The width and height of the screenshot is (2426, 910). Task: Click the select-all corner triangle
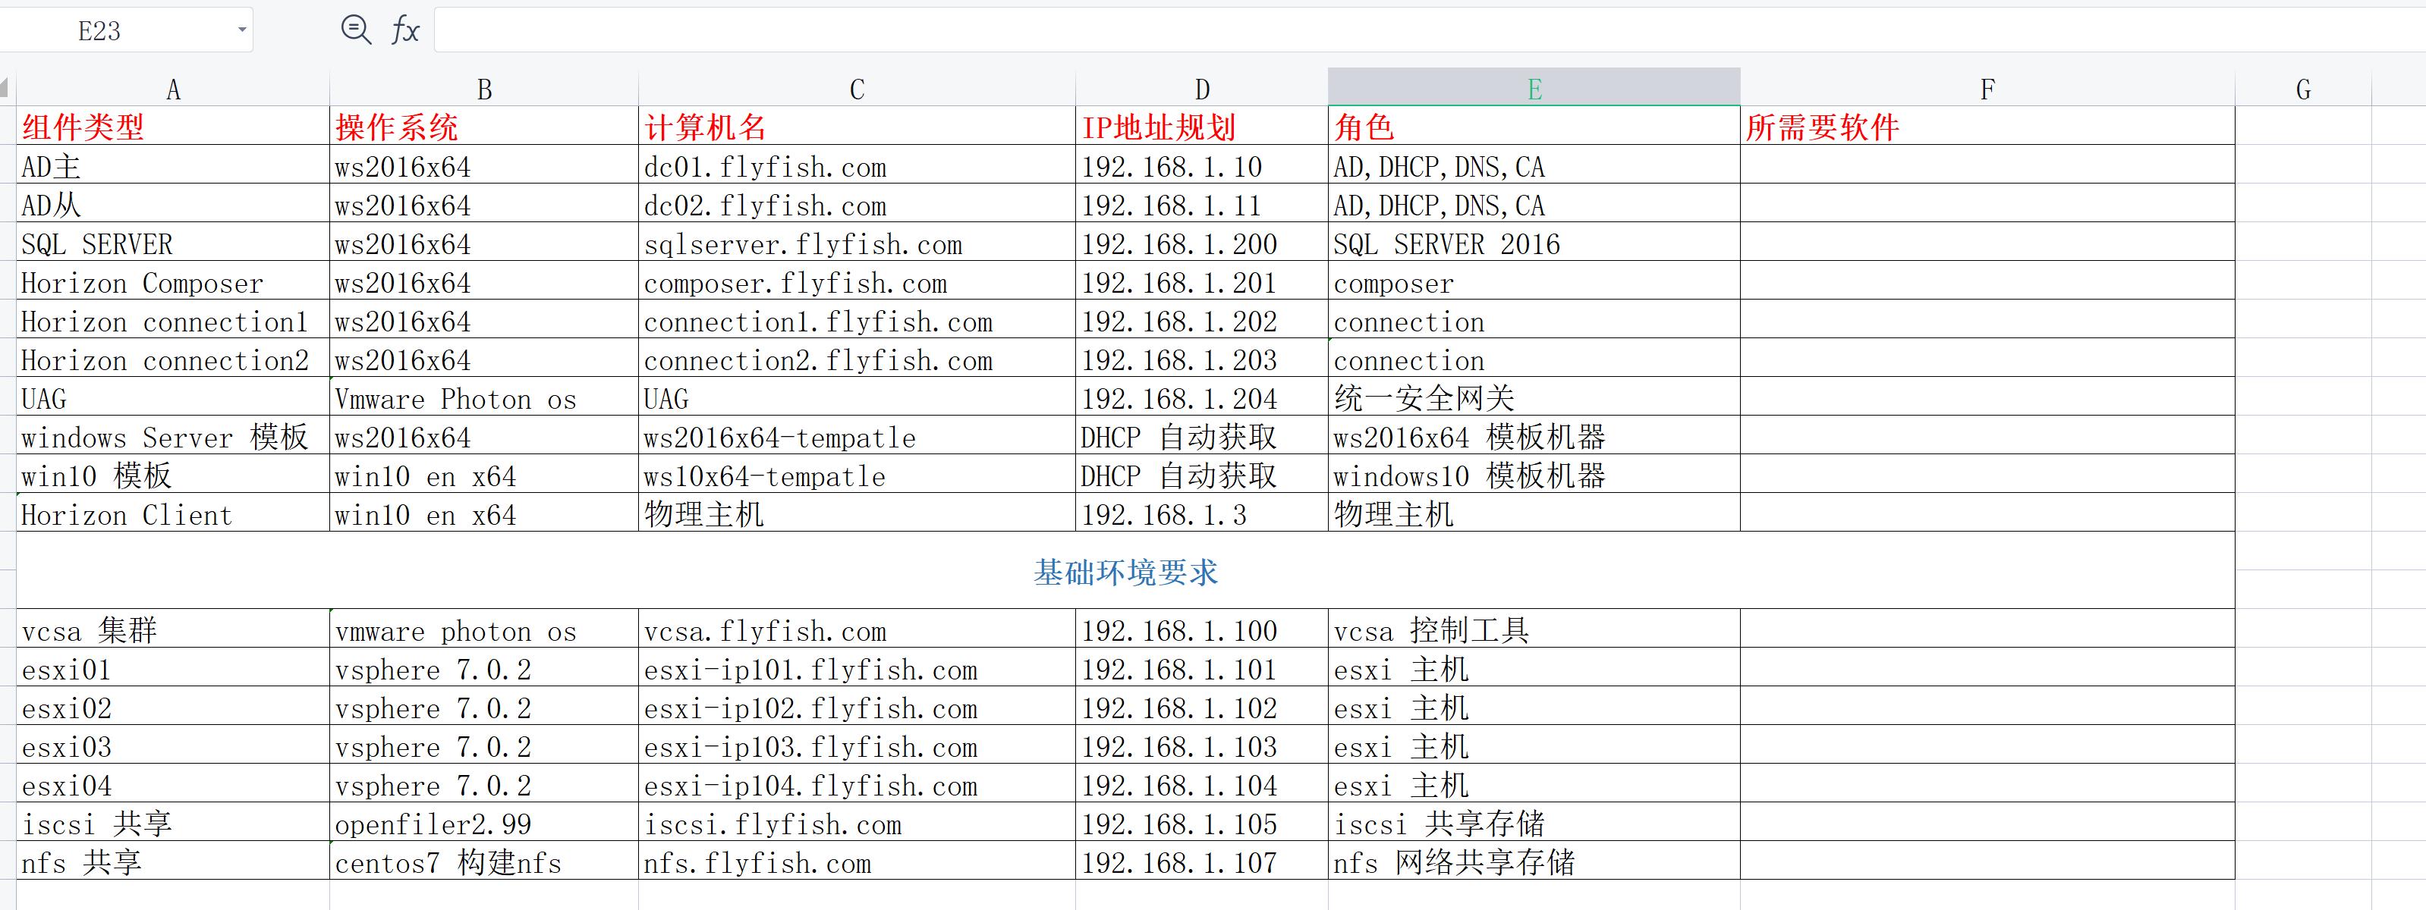[x=5, y=89]
